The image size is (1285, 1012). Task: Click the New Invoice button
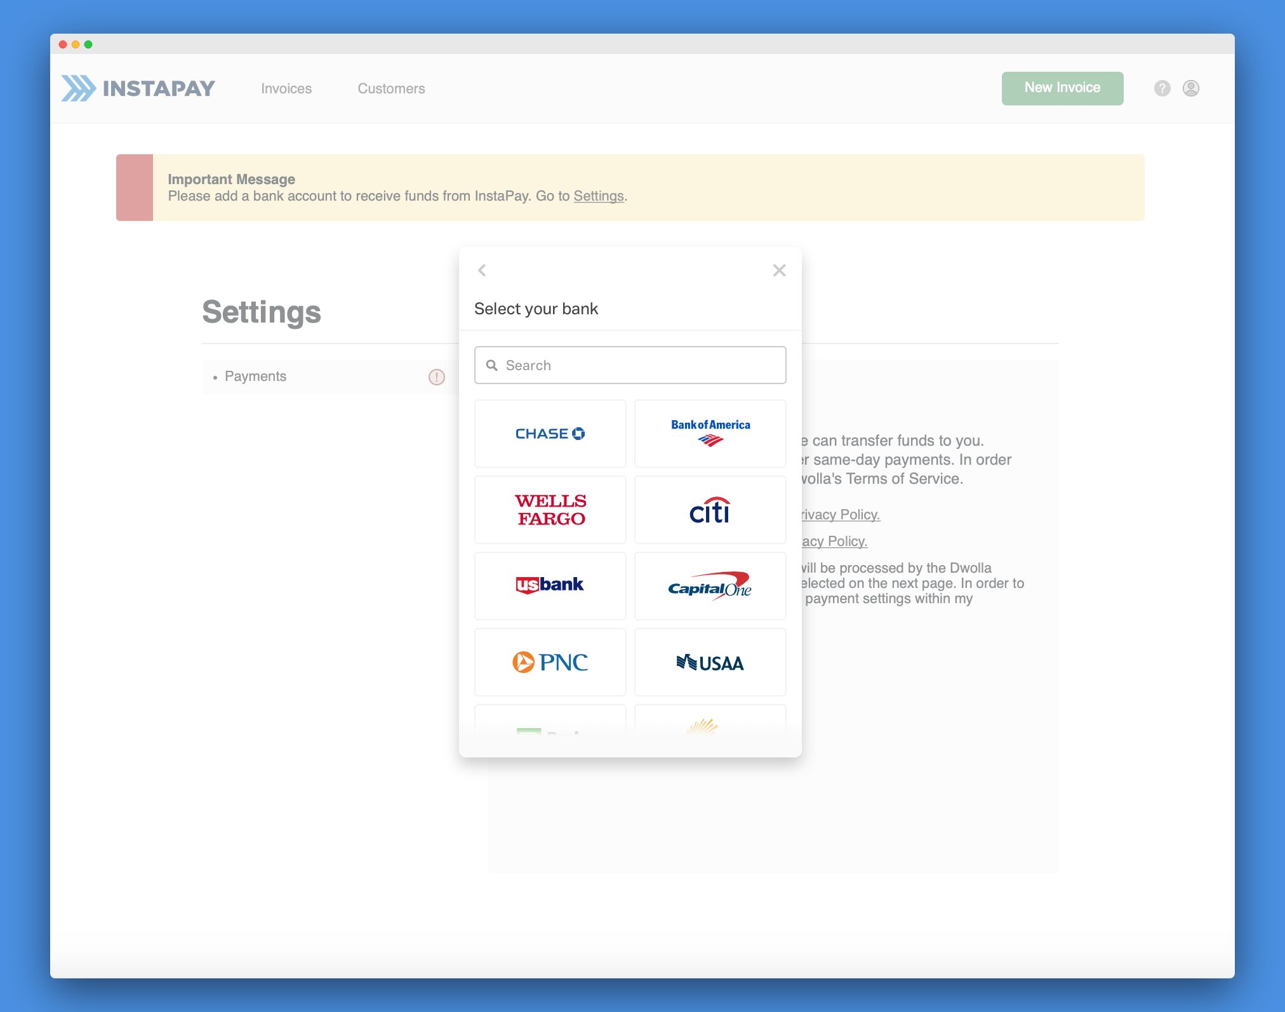(1062, 88)
